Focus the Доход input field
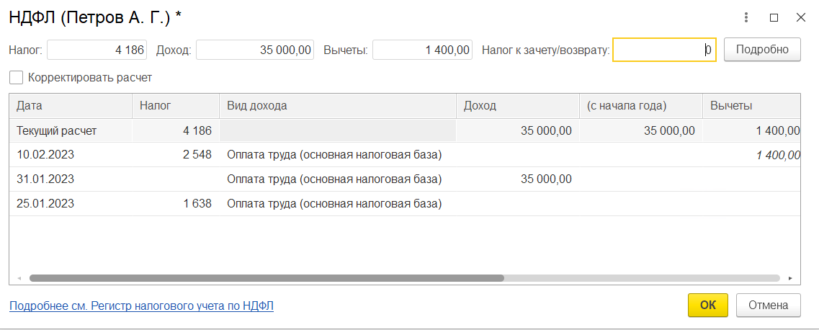Image resolution: width=819 pixels, height=330 pixels. coord(254,50)
